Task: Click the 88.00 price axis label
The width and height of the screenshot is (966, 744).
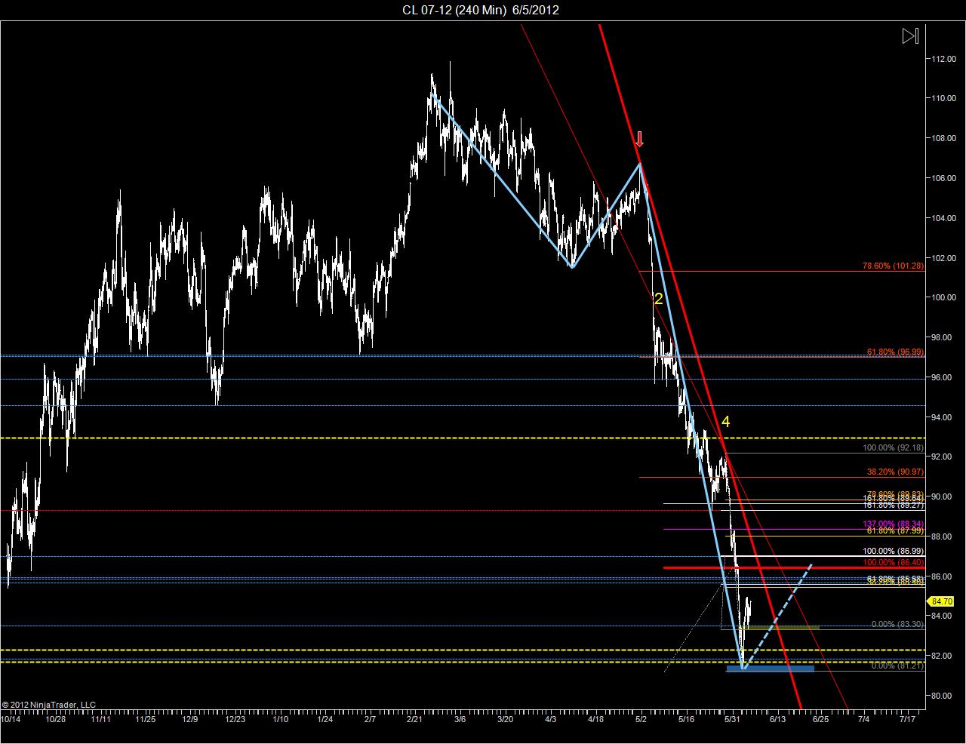Action: pyautogui.click(x=941, y=536)
